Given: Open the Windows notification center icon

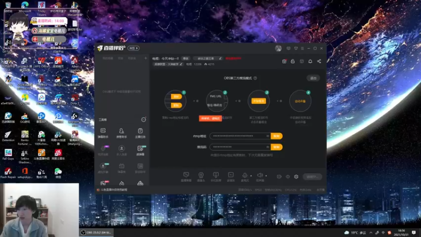Looking at the screenshot, I should pos(414,233).
